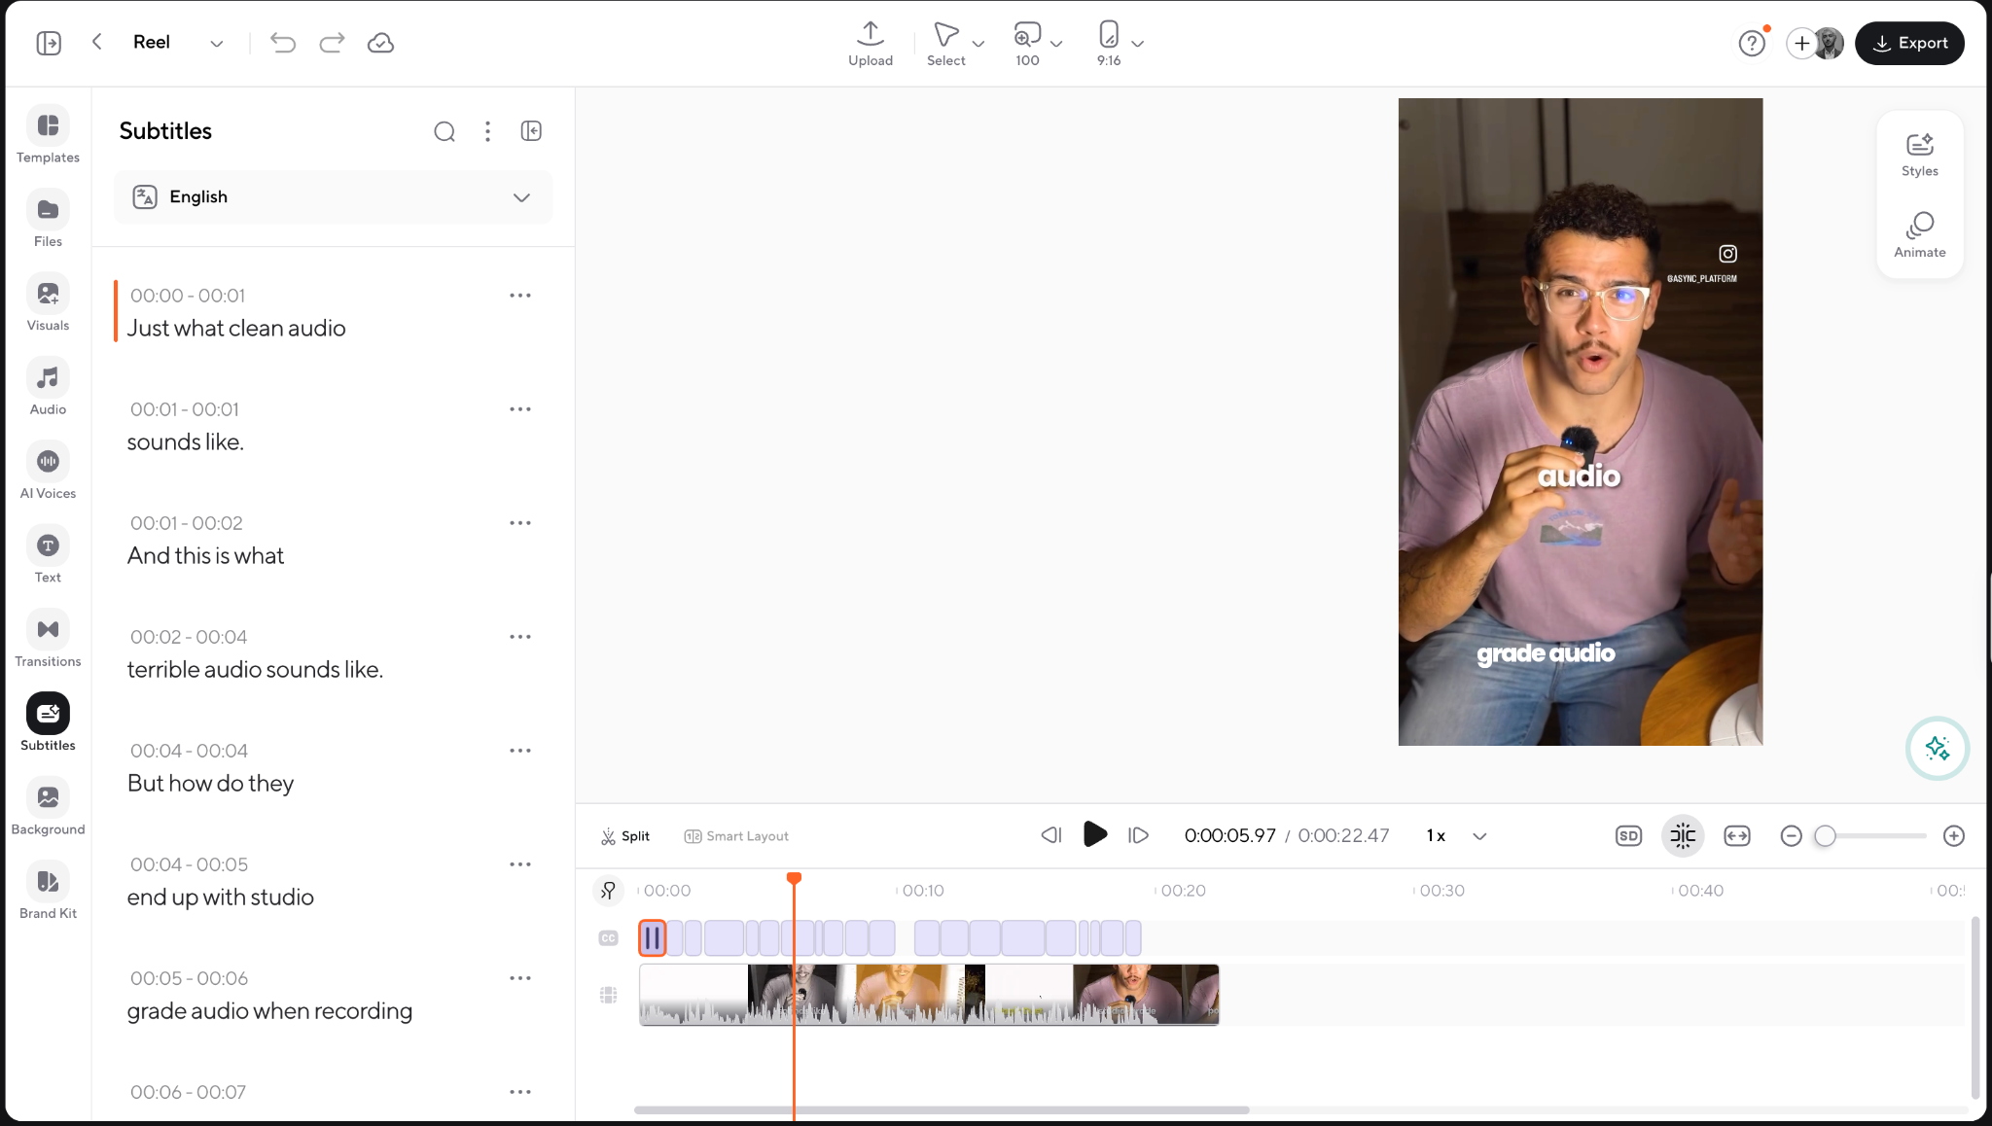Select the video clip thumbnail on timeline
Image resolution: width=1992 pixels, height=1126 pixels.
(929, 995)
